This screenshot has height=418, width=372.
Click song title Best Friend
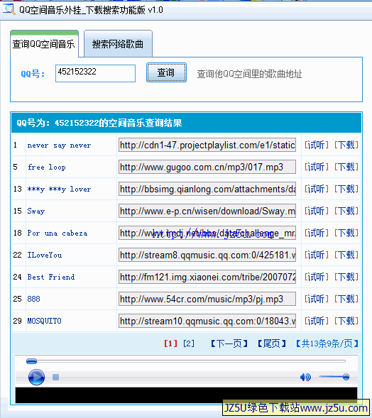point(50,277)
